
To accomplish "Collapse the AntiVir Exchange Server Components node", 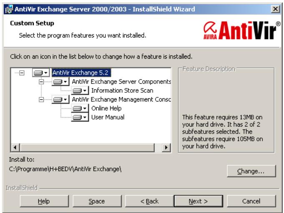I will tap(41, 82).
